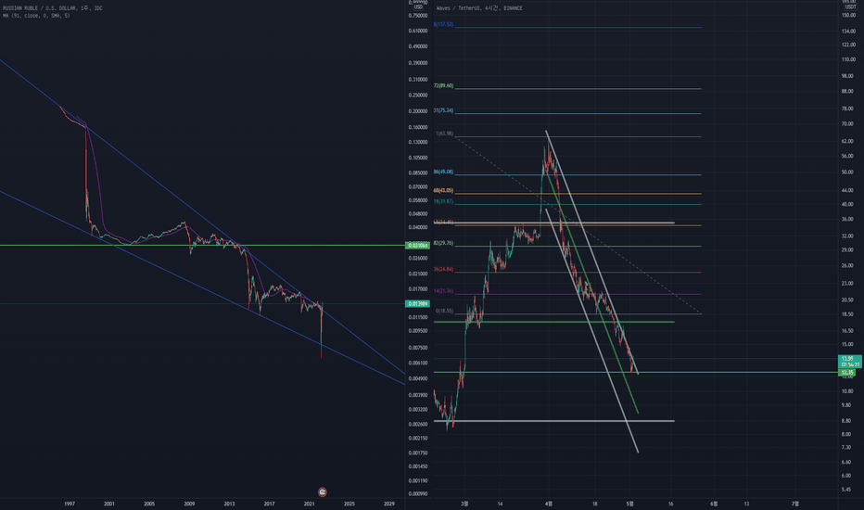The height and width of the screenshot is (510, 864).
Task: Open the USD currency selector on left chart
Action: pyautogui.click(x=418, y=7)
